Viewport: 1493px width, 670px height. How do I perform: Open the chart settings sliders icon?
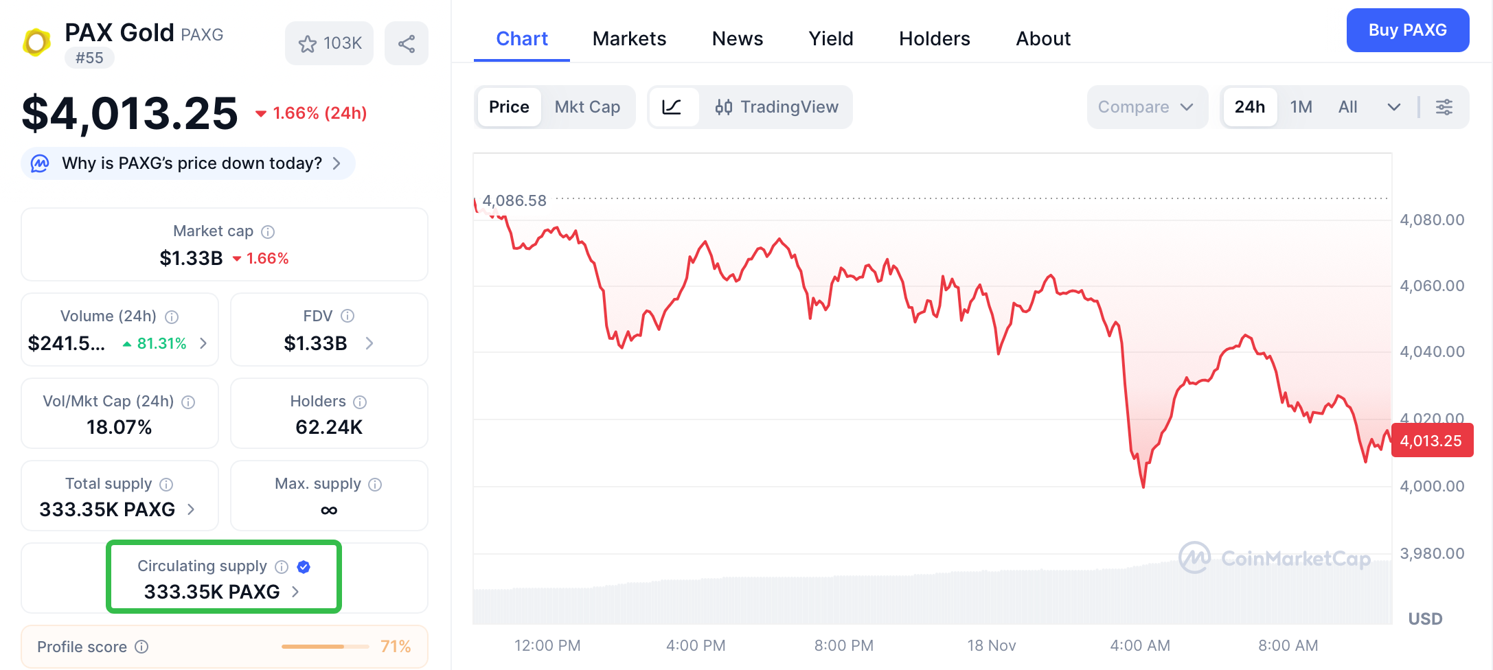coord(1445,107)
